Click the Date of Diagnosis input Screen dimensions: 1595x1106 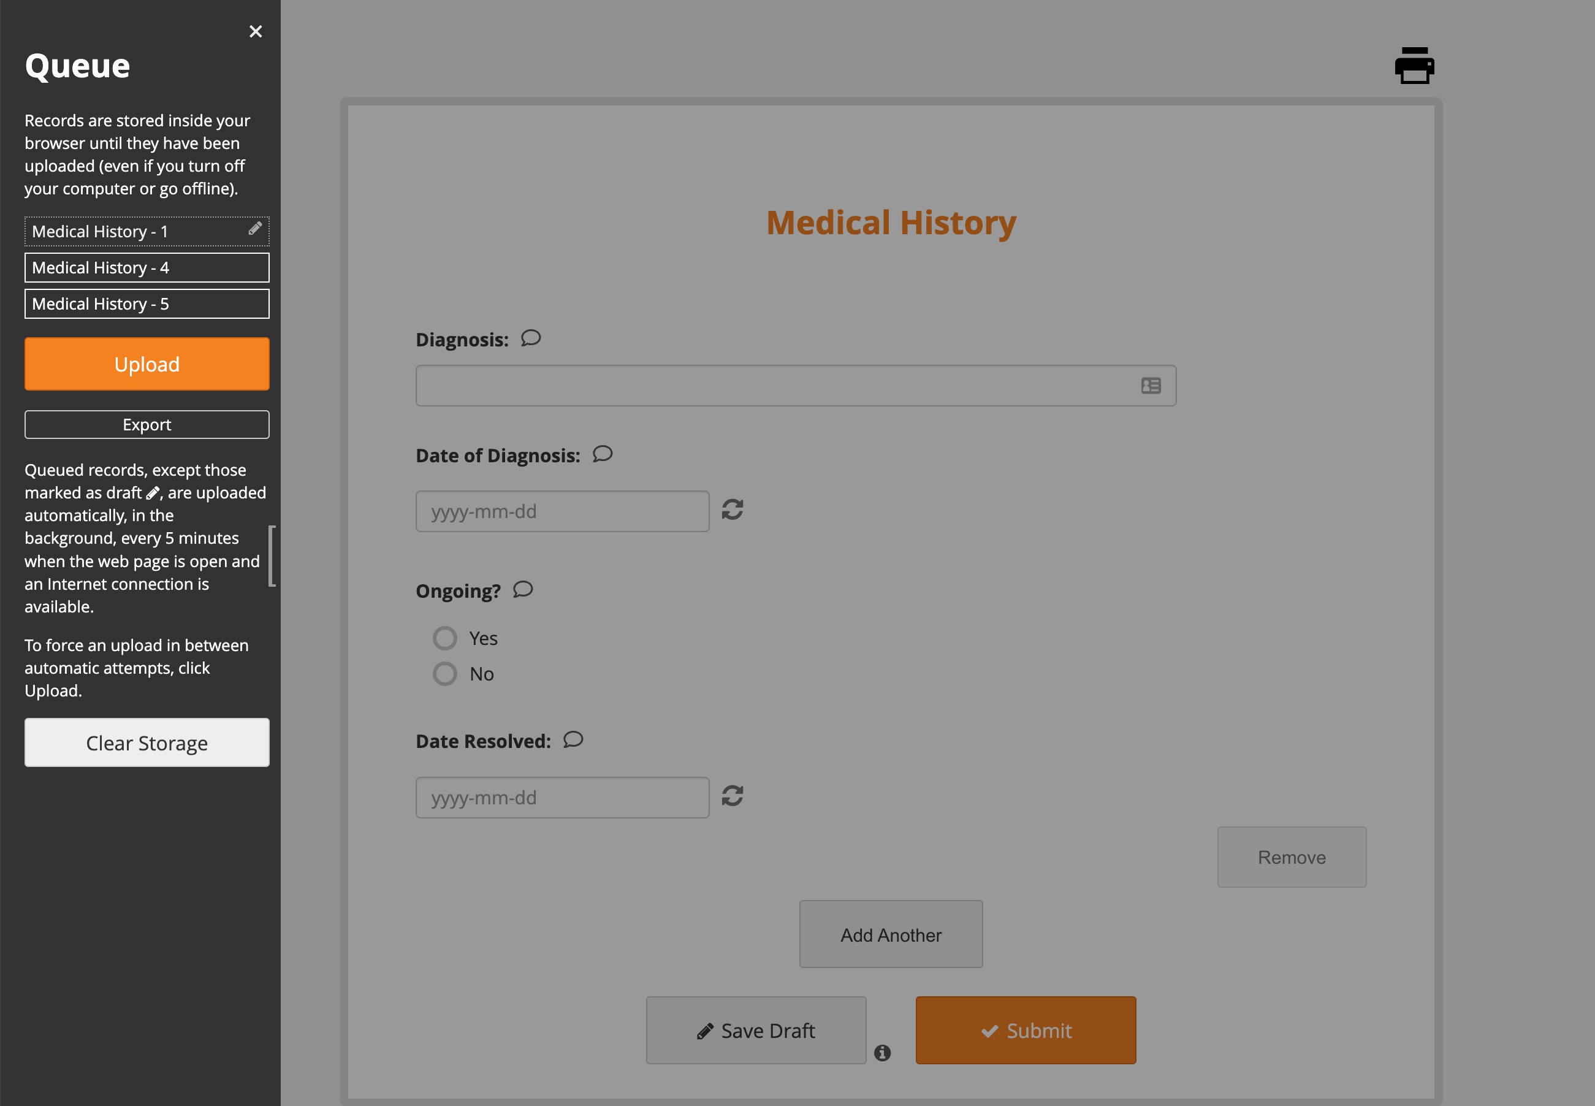pyautogui.click(x=562, y=511)
